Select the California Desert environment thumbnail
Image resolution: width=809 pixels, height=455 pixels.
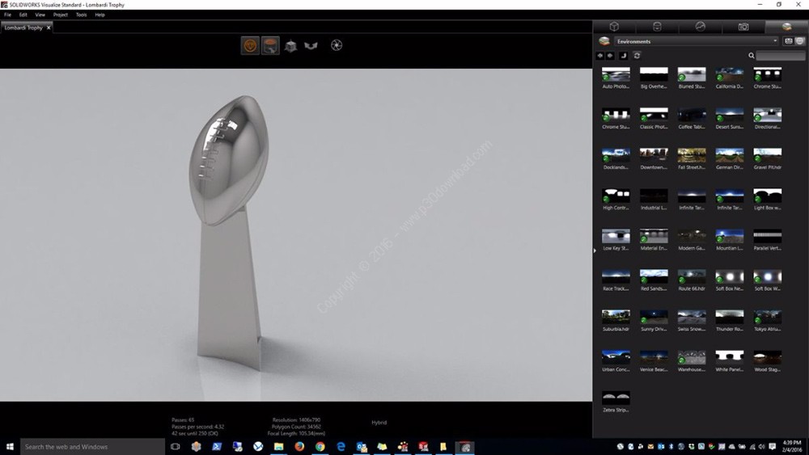[730, 74]
